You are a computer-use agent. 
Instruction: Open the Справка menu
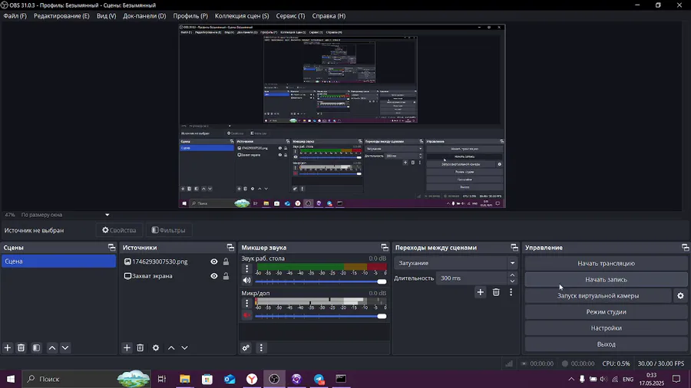point(329,16)
